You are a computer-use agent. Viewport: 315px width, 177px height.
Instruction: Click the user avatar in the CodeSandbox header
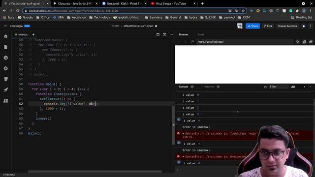click(240, 26)
